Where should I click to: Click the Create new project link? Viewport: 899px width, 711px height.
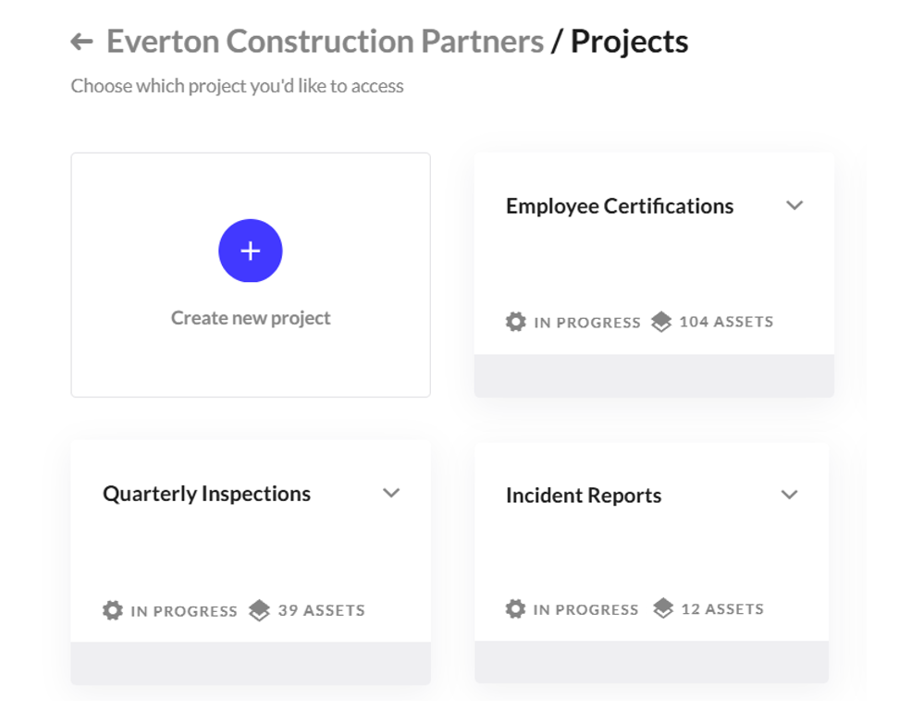(249, 317)
